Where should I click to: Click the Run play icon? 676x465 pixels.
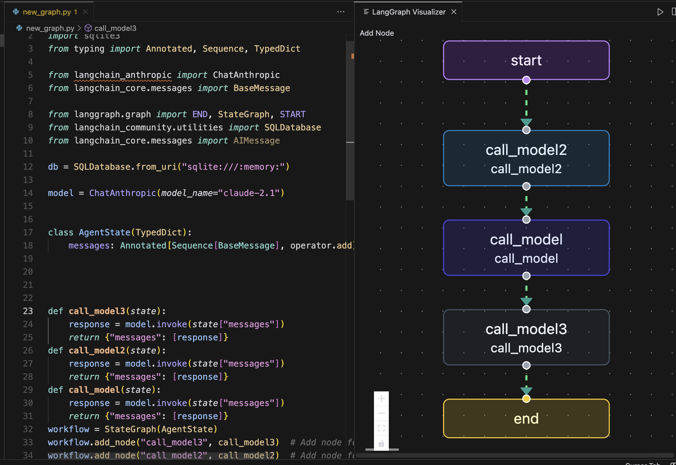660,12
